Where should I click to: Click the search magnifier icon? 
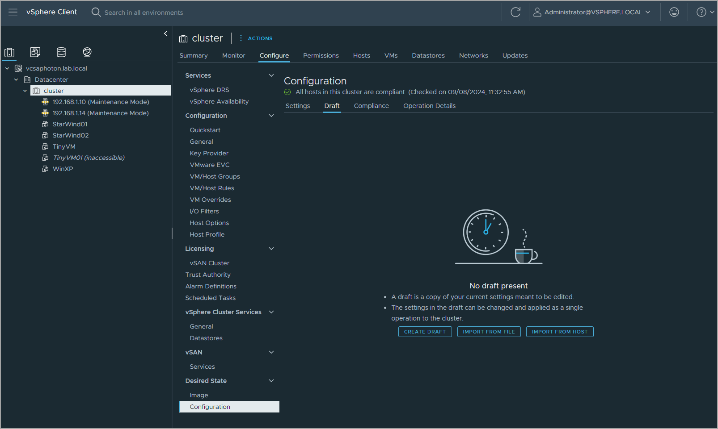pyautogui.click(x=96, y=12)
